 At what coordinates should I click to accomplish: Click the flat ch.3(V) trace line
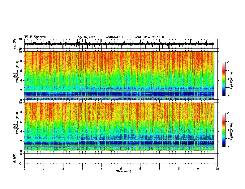[x=119, y=158]
